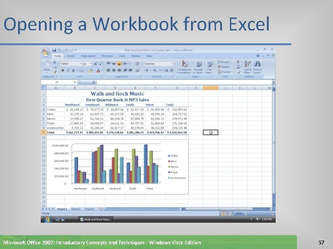Open the font size 11 dropdown
This screenshot has height=249, width=333.
tap(91, 64)
